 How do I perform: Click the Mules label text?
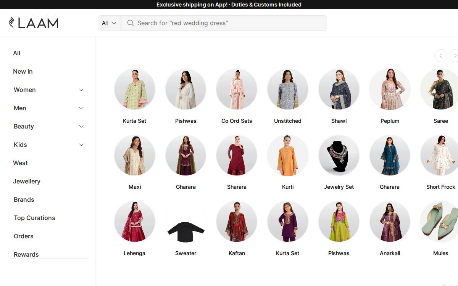click(x=440, y=253)
